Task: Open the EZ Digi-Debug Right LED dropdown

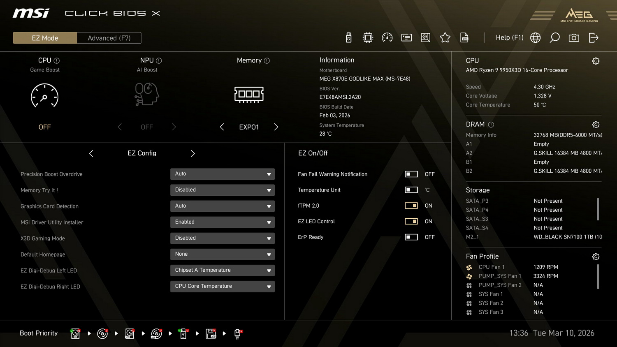Action: (223, 286)
